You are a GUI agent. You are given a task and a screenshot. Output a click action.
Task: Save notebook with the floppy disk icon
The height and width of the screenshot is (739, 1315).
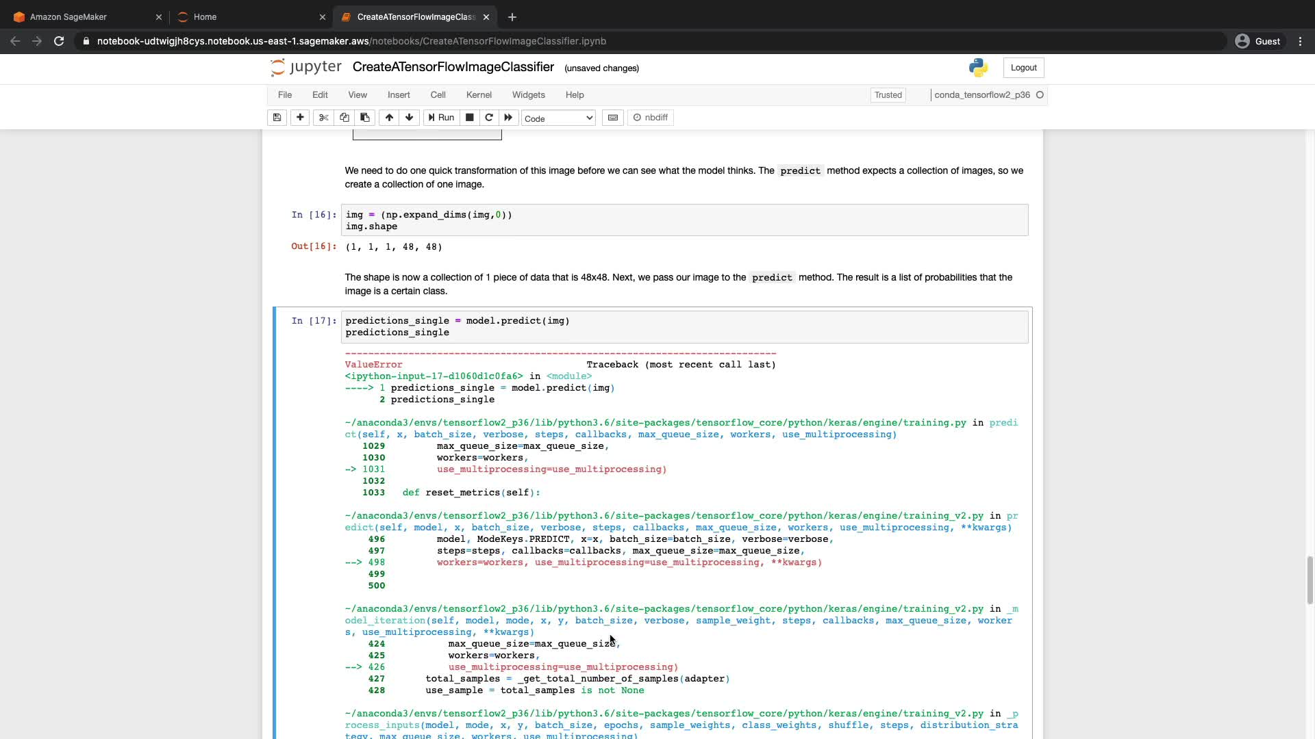click(x=277, y=118)
